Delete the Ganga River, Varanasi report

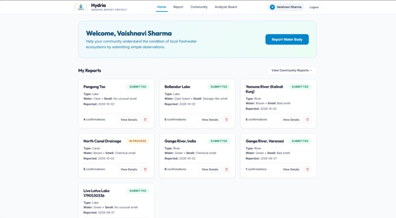point(308,169)
